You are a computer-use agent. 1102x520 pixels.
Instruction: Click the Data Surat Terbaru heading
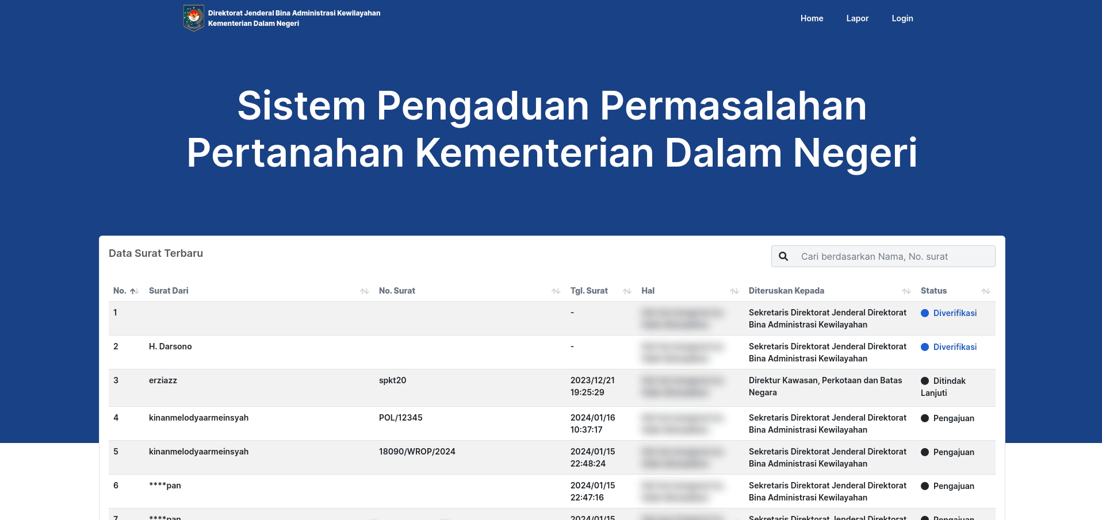[156, 253]
